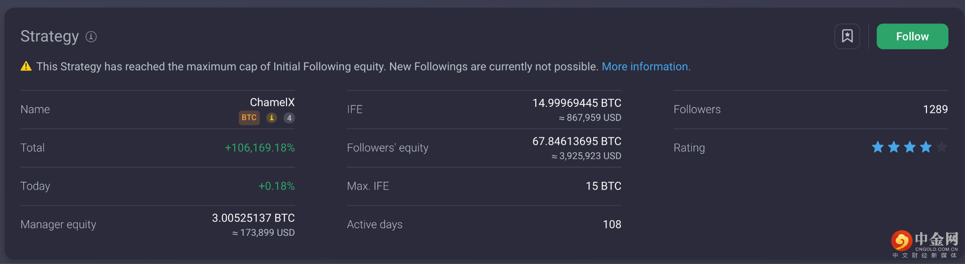Click the Today +0.18% value
965x264 pixels.
point(277,186)
